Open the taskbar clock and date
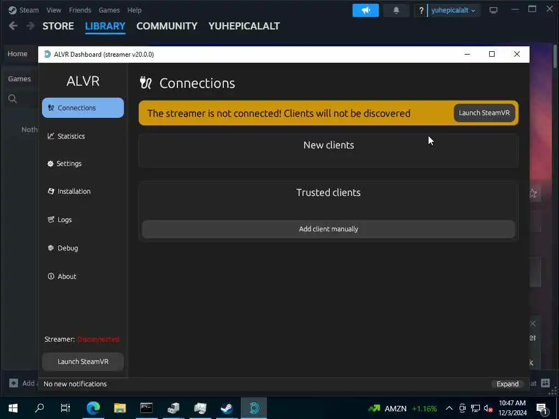Screen dimensions: 559x419 pos(512,408)
